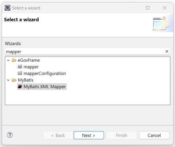175x147 pixels.
Task: Open help via question mark icon
Action: [x=10, y=135]
